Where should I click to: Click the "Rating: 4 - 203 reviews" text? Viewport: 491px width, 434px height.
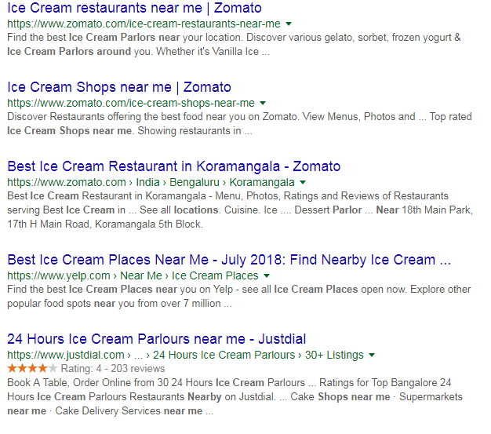tap(113, 368)
